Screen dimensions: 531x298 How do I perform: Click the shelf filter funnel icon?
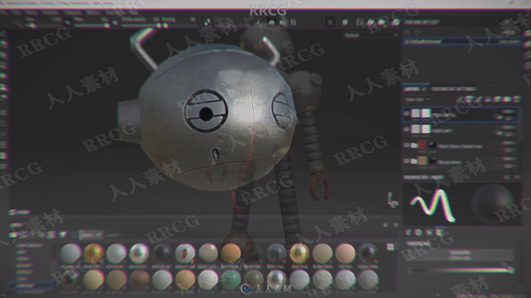(x=63, y=235)
